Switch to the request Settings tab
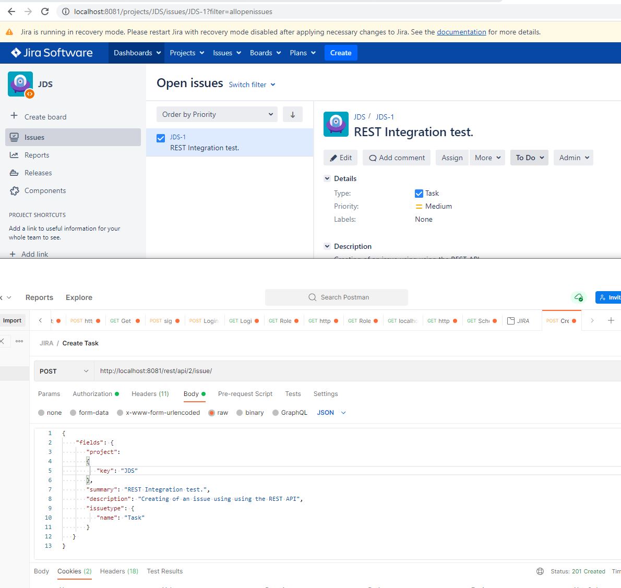 tap(326, 393)
